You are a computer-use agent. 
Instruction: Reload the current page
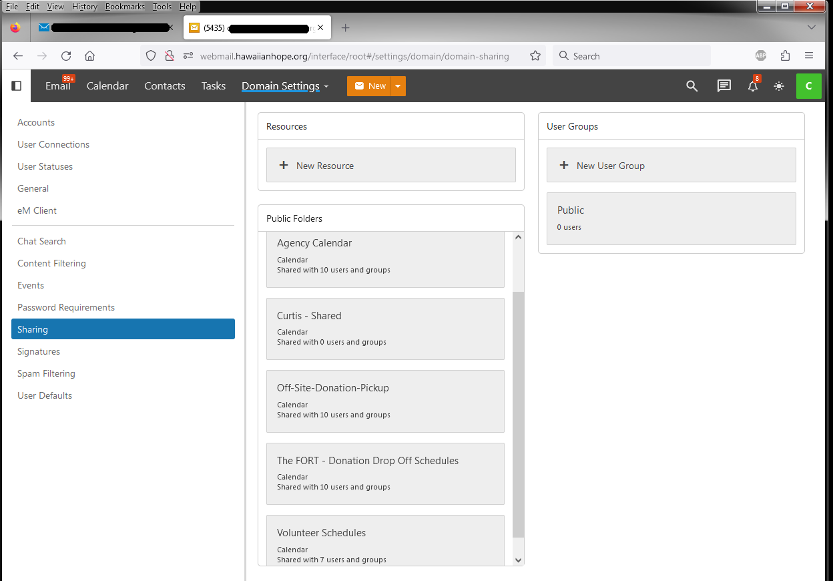point(66,56)
